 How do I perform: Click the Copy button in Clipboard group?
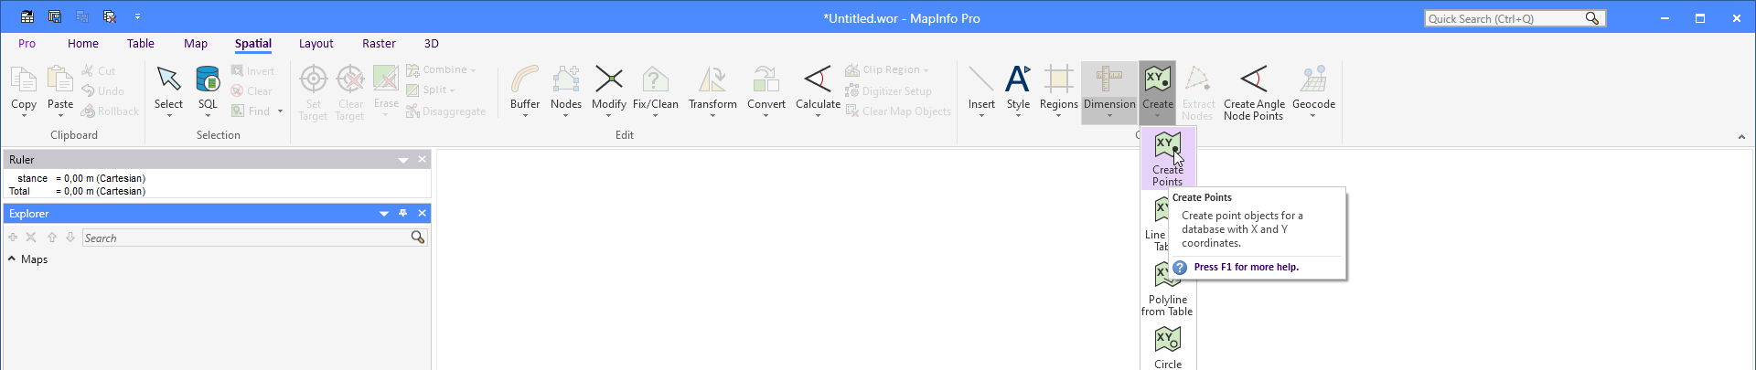(24, 90)
